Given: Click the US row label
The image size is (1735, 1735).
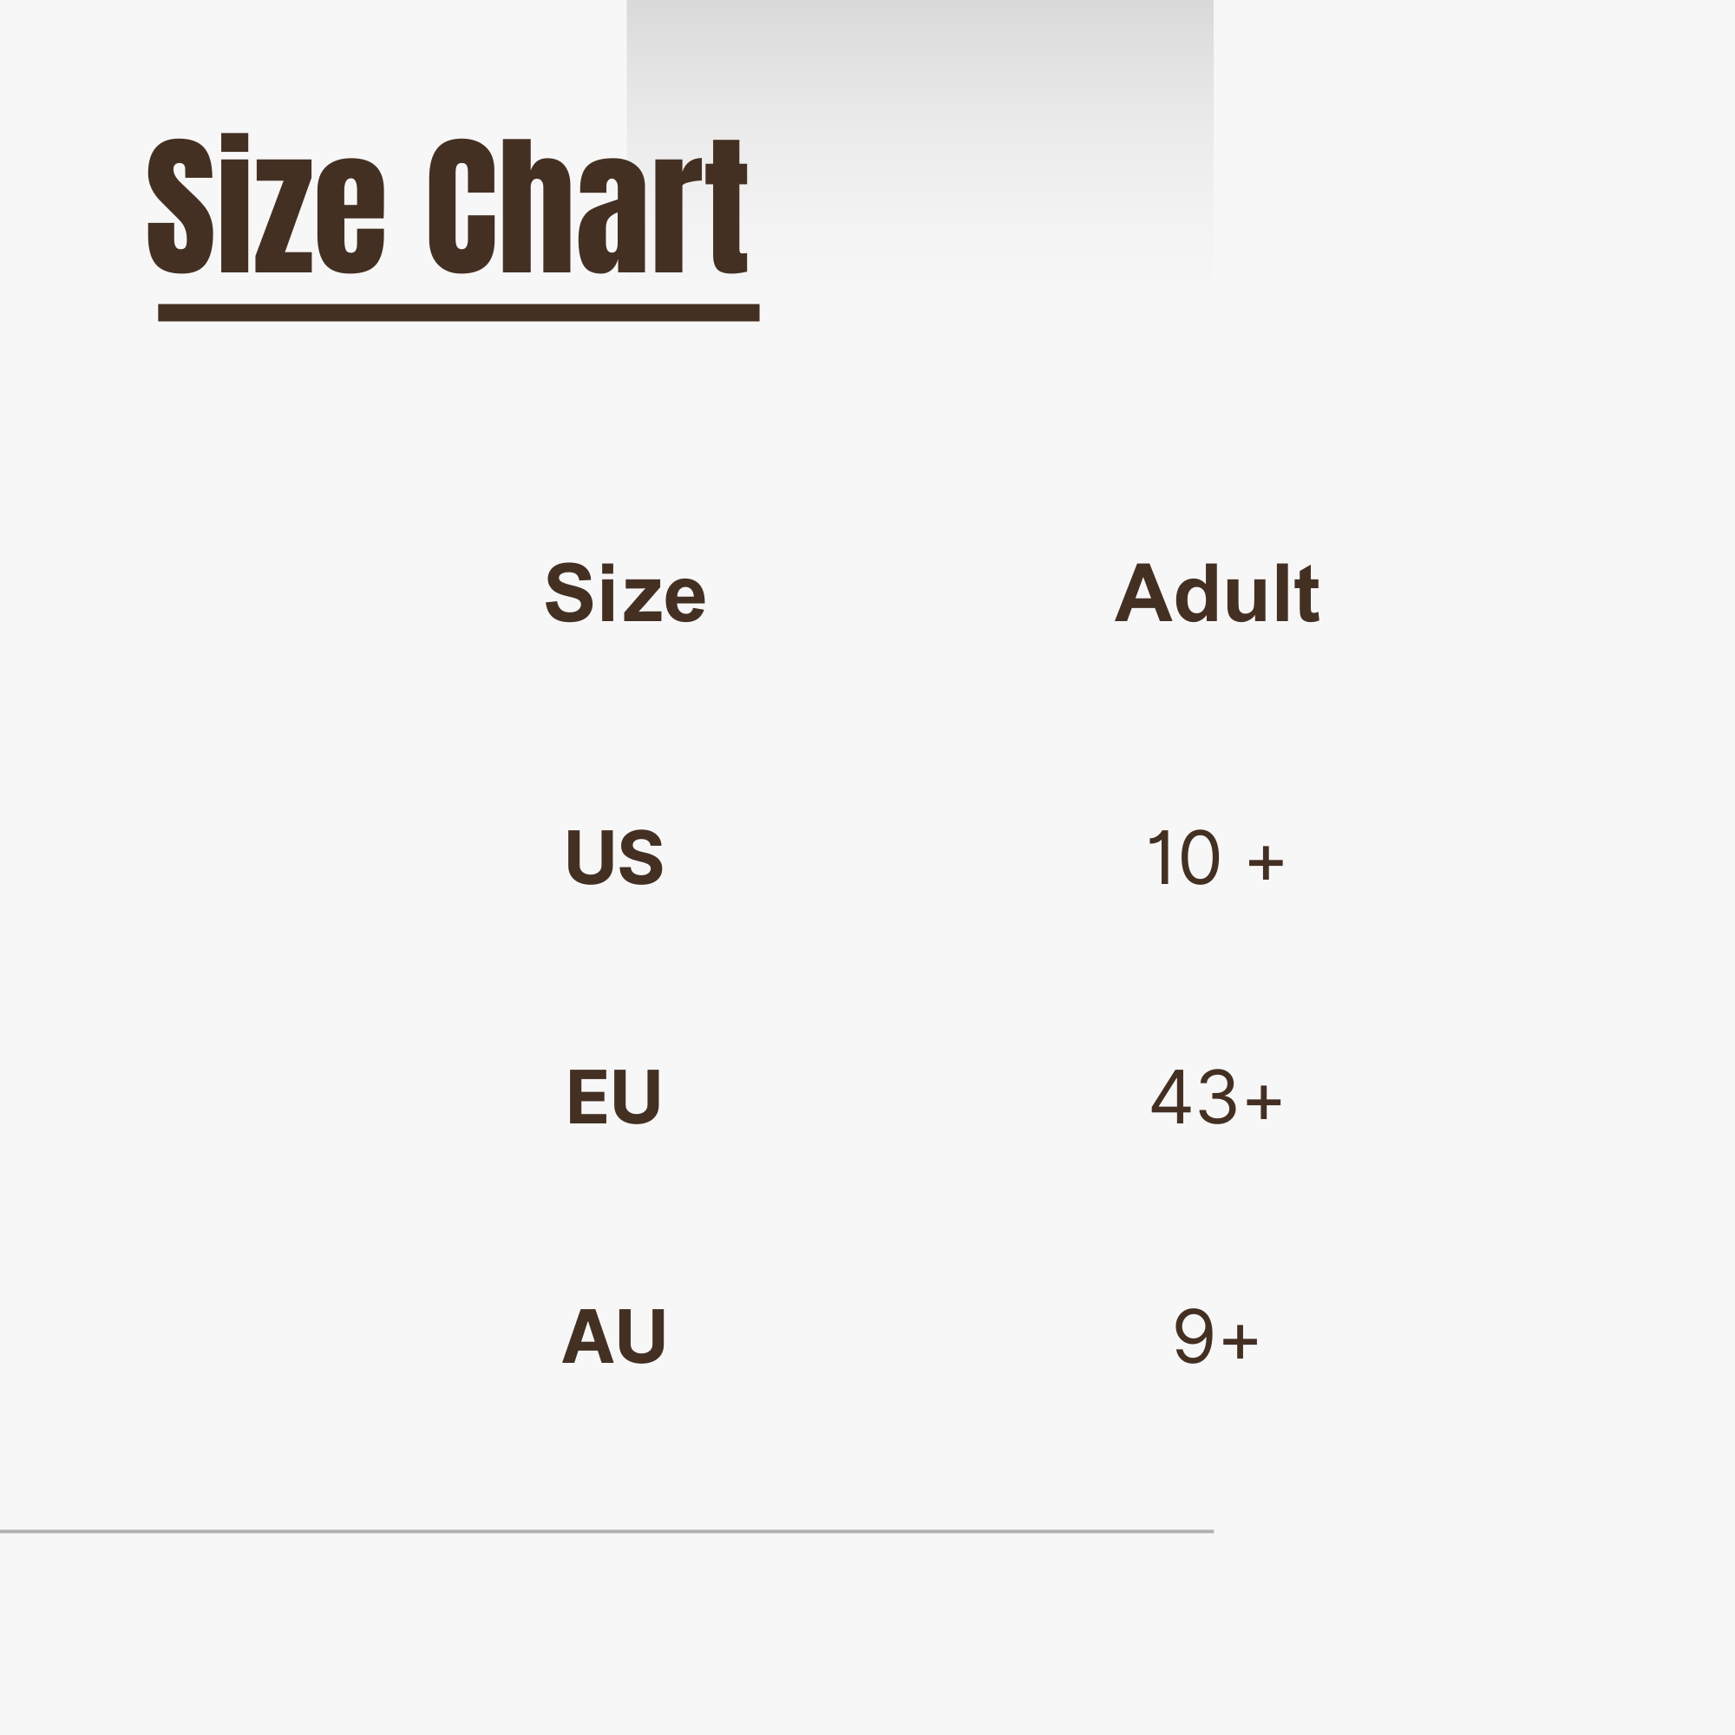Looking at the screenshot, I should 614,857.
